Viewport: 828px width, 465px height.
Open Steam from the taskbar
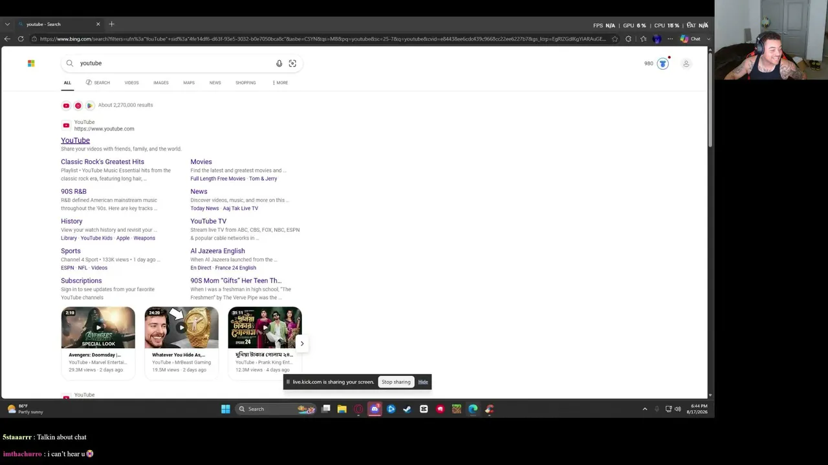(x=407, y=409)
